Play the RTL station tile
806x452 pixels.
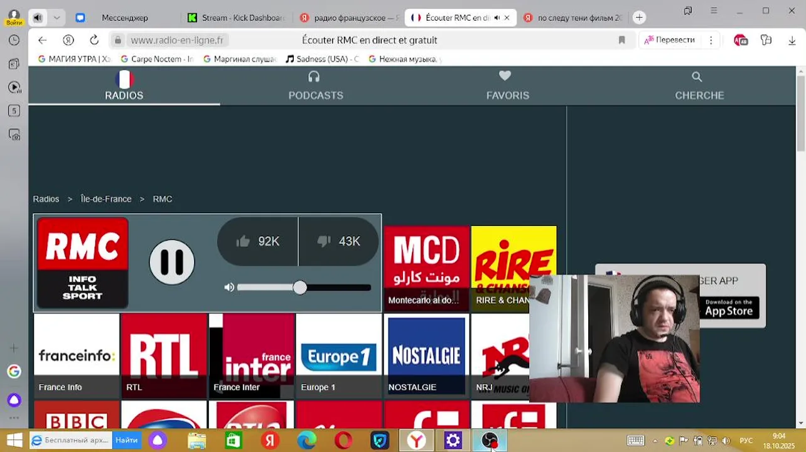[x=164, y=356]
